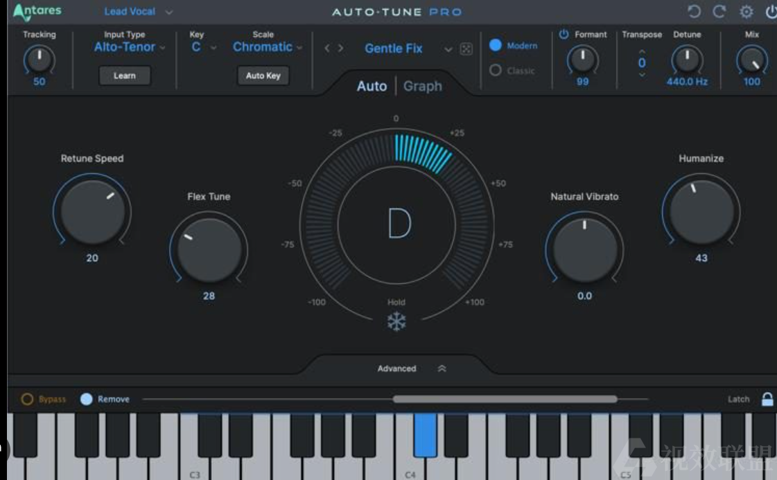Click the Retune Speed knob
777x480 pixels.
pos(92,212)
